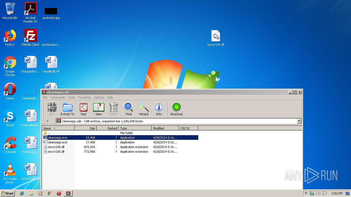This screenshot has height=197, width=351.
Task: Select the changedthr... desktop document
Action: [30, 65]
